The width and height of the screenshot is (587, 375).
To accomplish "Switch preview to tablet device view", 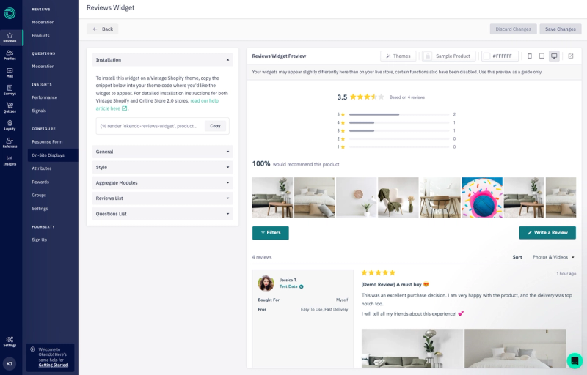I will 542,56.
